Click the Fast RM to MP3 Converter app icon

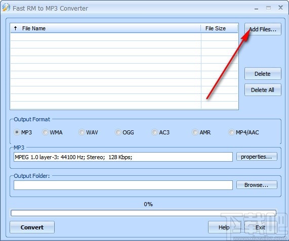[x=6, y=8]
